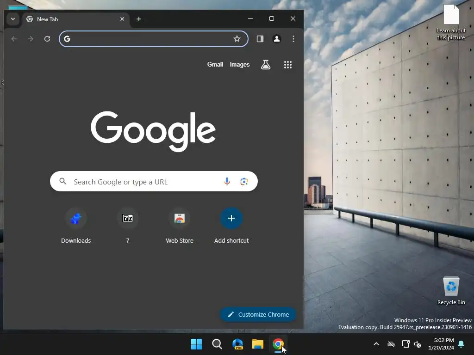Select the Learn about this picture icon

(451, 22)
